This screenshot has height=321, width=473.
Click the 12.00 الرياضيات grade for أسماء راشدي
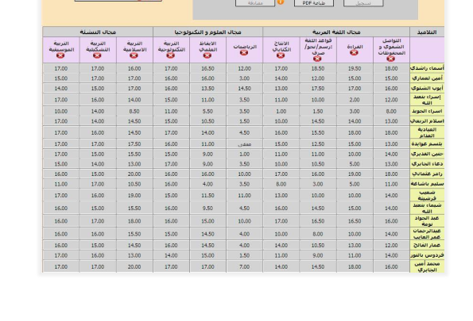pyautogui.click(x=244, y=68)
